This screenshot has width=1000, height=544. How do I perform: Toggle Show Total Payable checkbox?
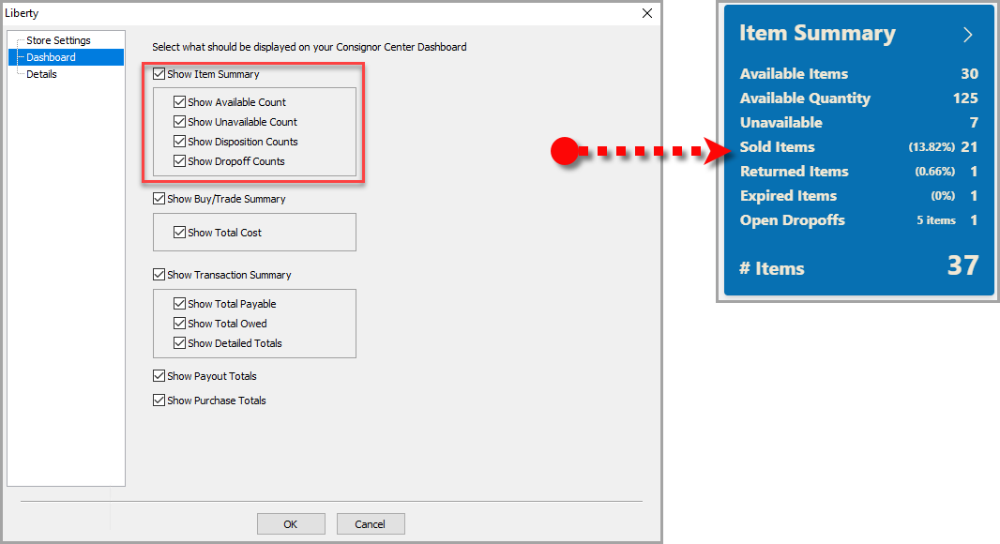(x=180, y=304)
